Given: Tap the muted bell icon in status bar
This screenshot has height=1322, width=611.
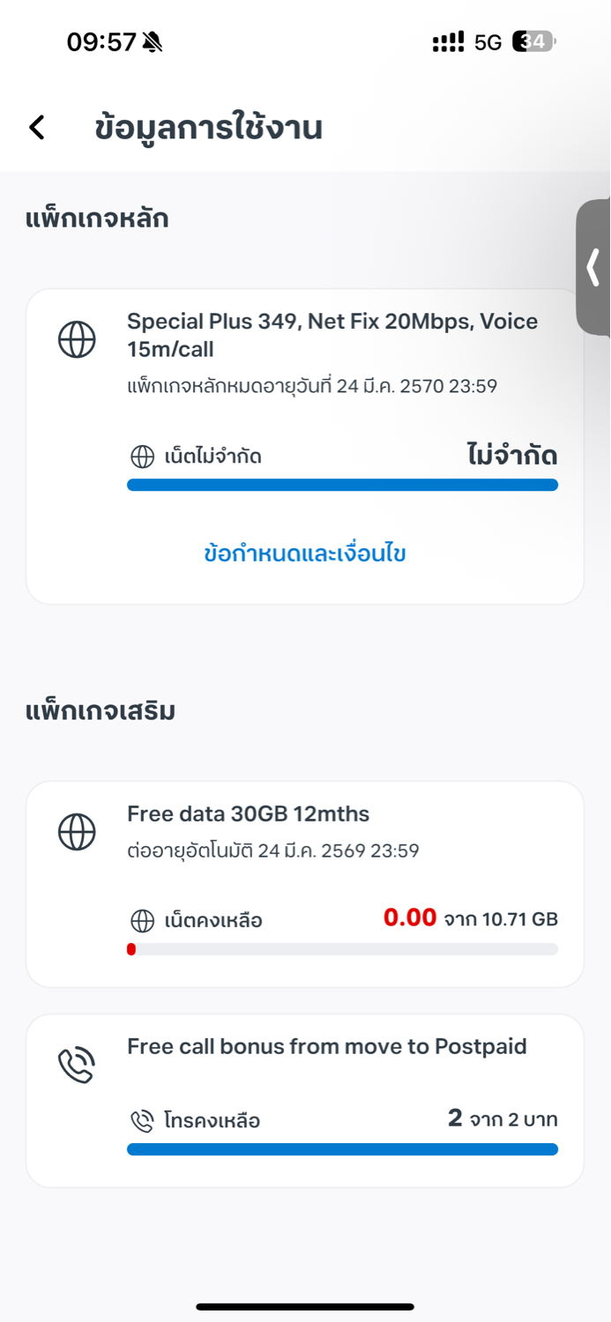Looking at the screenshot, I should (x=153, y=41).
